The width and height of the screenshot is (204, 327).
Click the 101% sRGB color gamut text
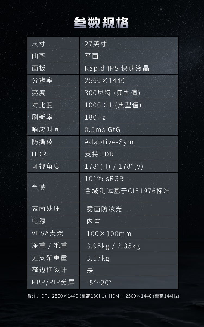104,179
